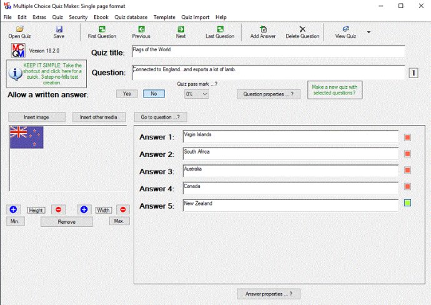Click the Go to question button
This screenshot has height=305, width=431.
161,117
